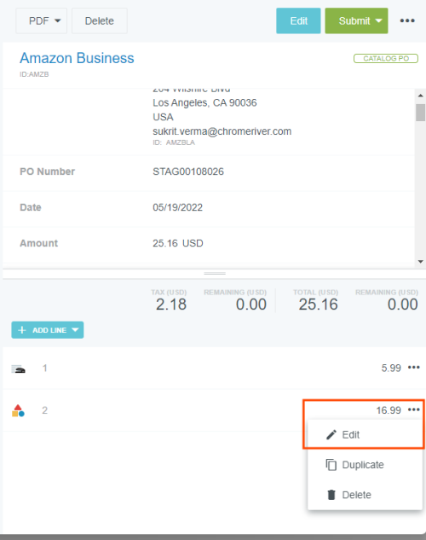This screenshot has height=540, width=426.
Task: Click the pencil icon next to Edit
Action: coord(331,434)
